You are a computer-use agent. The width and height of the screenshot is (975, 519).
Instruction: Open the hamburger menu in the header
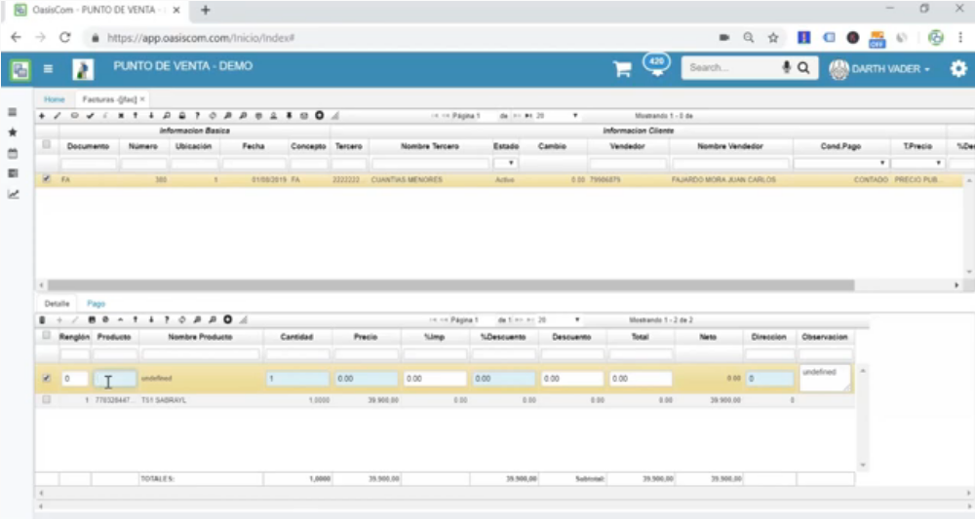click(48, 69)
